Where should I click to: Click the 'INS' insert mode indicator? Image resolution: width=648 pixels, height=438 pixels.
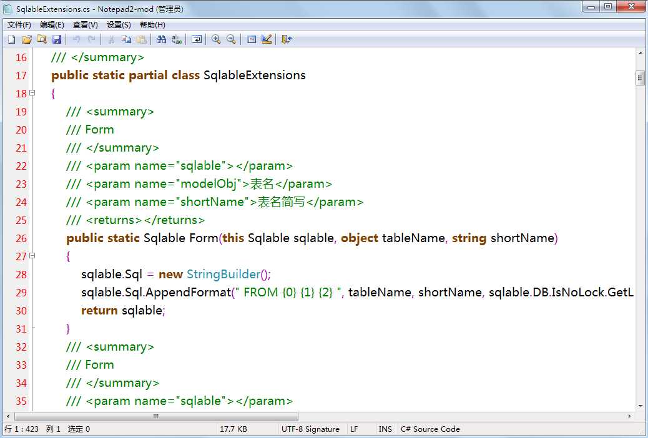pyautogui.click(x=385, y=429)
